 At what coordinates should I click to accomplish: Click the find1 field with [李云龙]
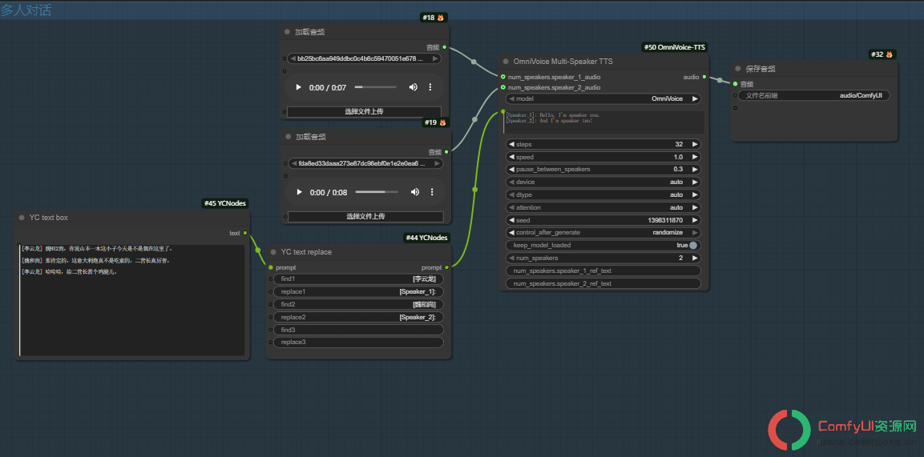click(358, 279)
